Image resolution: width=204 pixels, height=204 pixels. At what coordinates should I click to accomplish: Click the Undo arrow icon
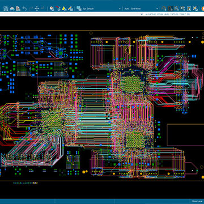[x=24, y=8]
